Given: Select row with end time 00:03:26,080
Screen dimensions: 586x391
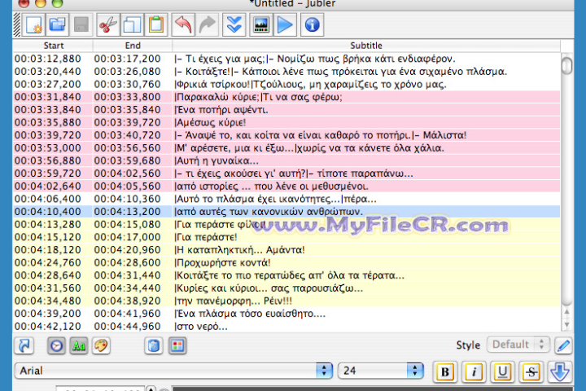Looking at the screenshot, I should tap(286, 72).
